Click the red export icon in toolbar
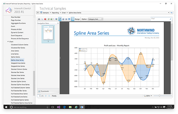Image resolution: width=178 pixels, height=114 pixels. pyautogui.click(x=45, y=19)
